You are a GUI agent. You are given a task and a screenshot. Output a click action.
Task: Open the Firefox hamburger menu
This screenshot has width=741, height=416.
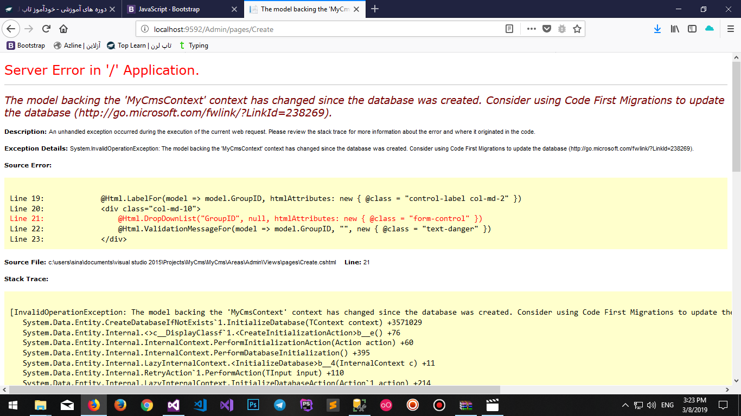(x=730, y=29)
